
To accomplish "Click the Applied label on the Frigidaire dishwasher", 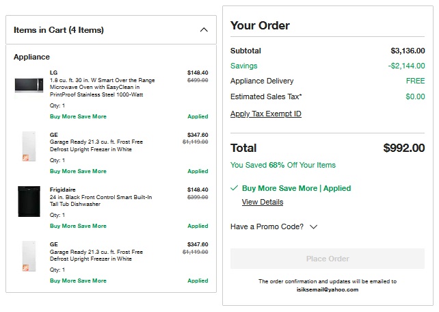I will [198, 226].
